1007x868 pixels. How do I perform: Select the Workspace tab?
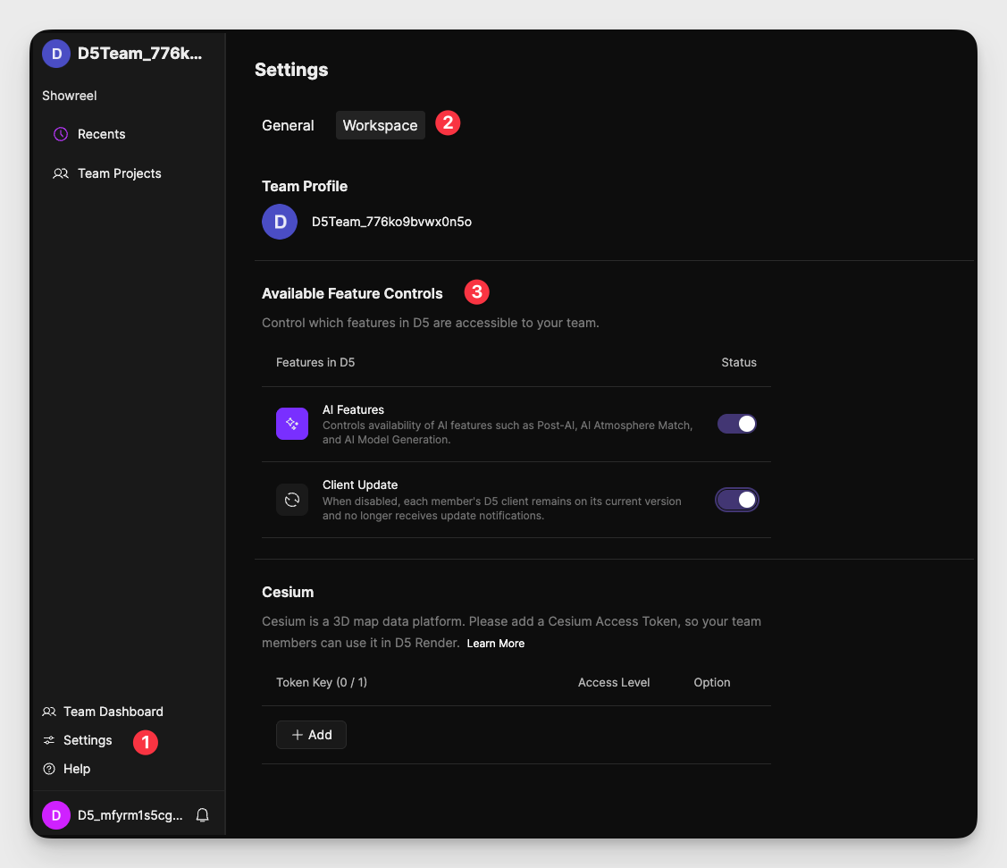(380, 125)
